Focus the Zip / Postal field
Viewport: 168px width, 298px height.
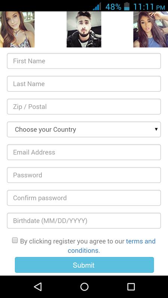84,107
